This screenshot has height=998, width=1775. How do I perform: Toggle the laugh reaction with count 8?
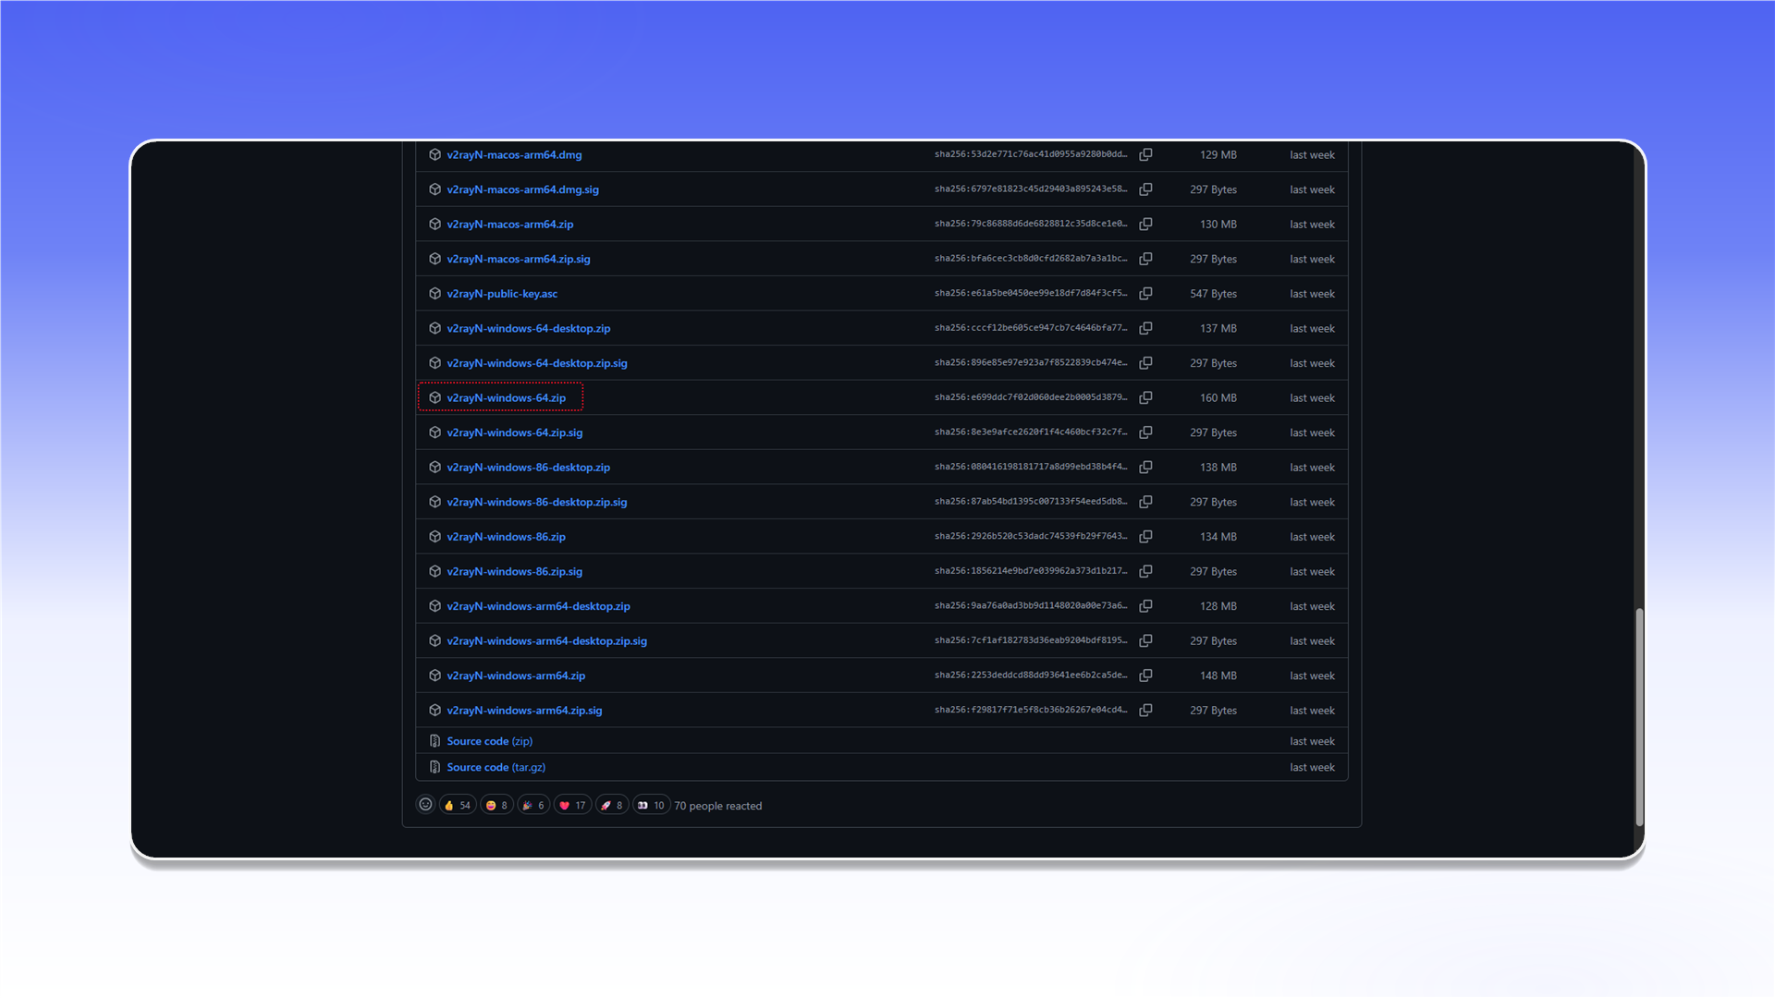click(496, 806)
